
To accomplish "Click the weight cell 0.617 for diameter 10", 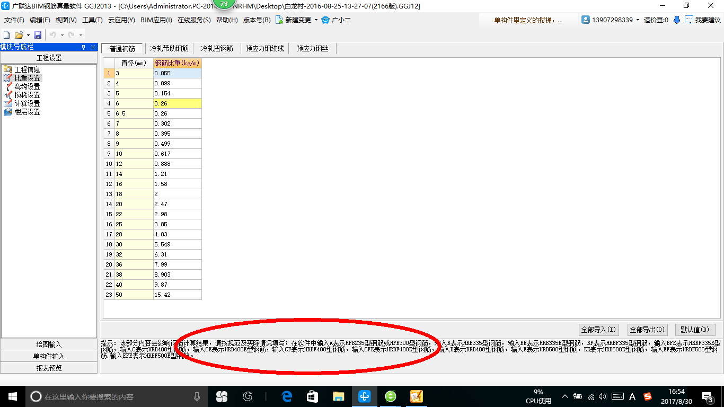I will pyautogui.click(x=178, y=154).
